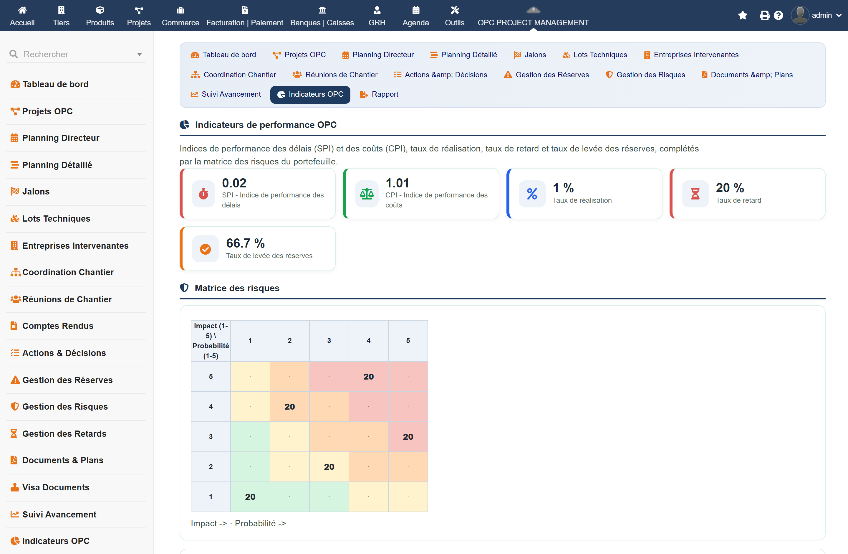Click the Accueil home icon
The image size is (848, 554).
coord(22,10)
